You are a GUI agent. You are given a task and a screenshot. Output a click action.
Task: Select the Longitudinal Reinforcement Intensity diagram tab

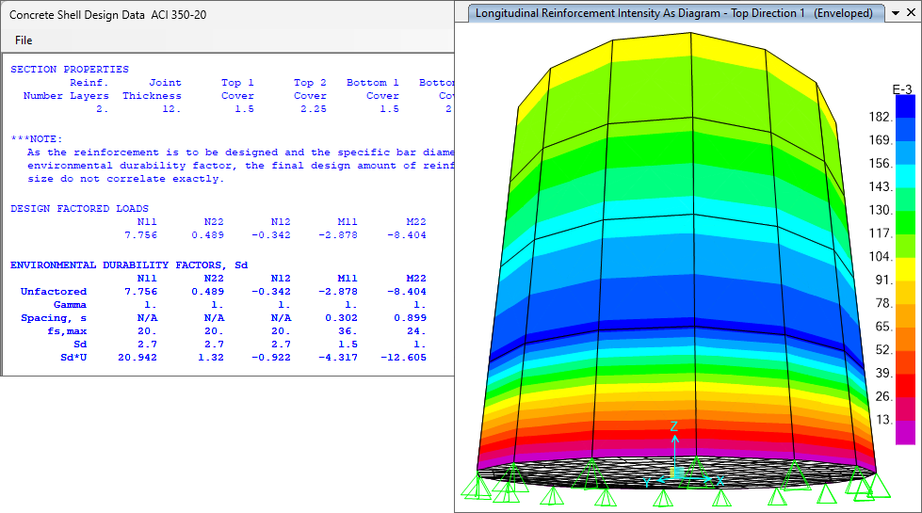(x=673, y=13)
